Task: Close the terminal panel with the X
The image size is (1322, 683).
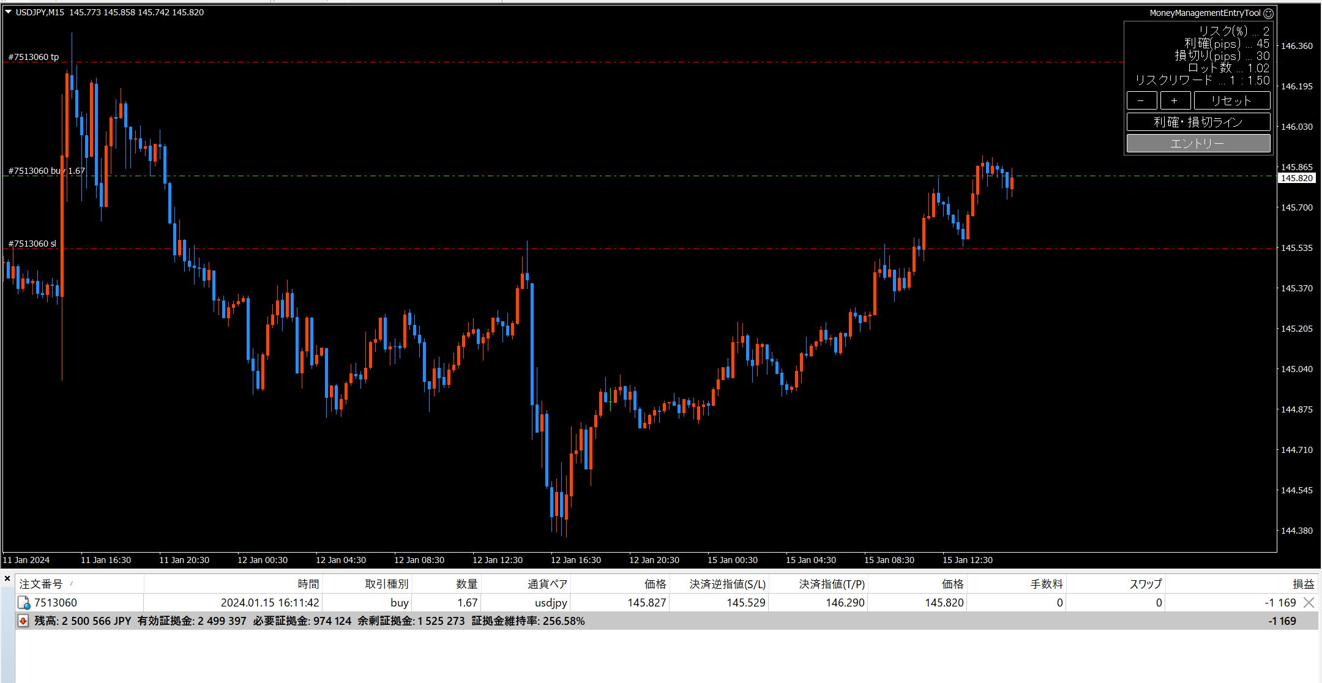Action: click(x=7, y=578)
